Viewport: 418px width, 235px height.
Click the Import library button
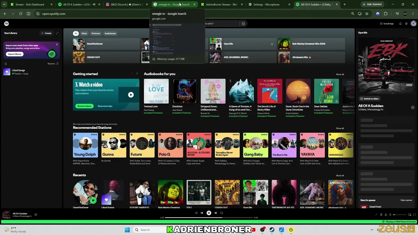15,54
